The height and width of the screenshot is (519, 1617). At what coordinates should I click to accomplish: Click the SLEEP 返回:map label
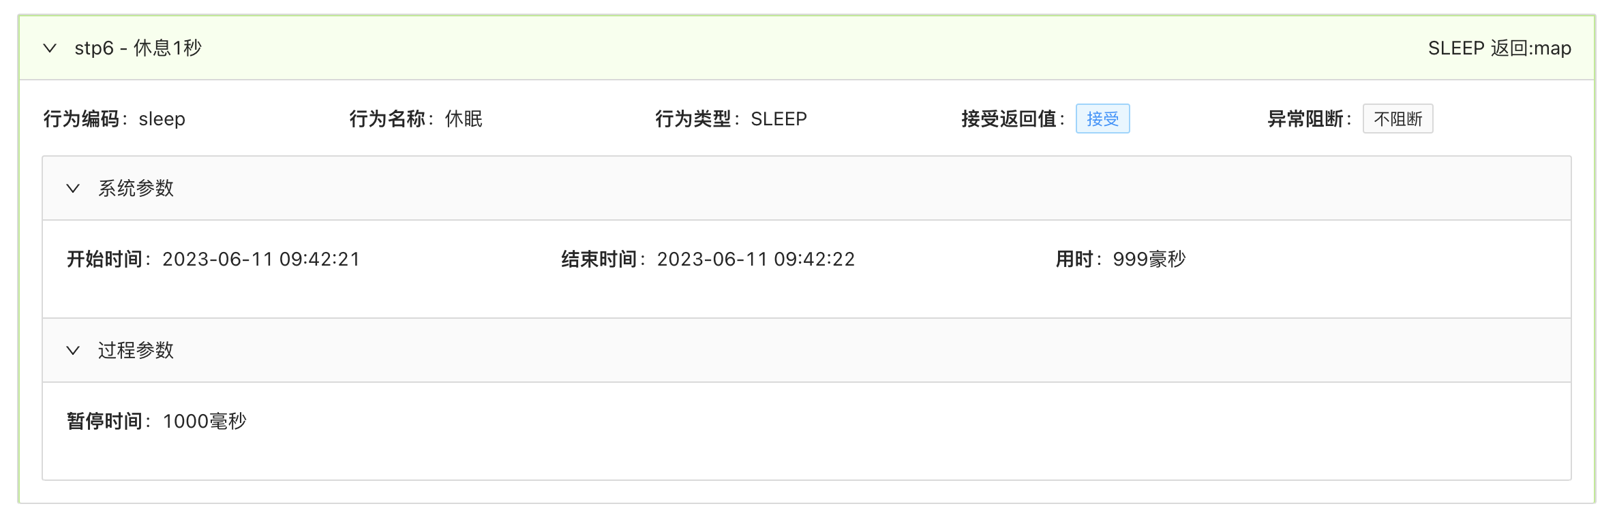pos(1500,48)
